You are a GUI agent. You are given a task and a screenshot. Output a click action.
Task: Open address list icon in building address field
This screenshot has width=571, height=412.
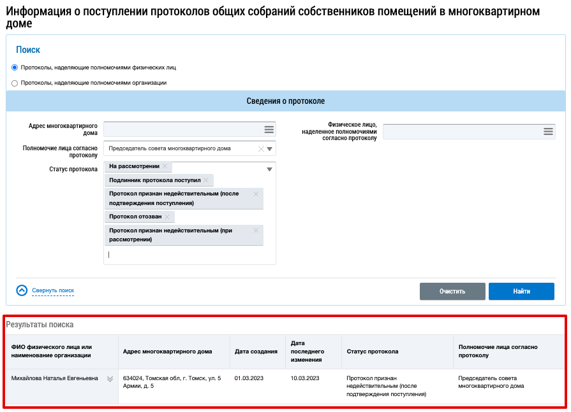pos(269,130)
